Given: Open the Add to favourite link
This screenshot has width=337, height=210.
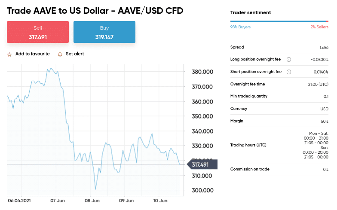Looking at the screenshot, I should coord(32,54).
